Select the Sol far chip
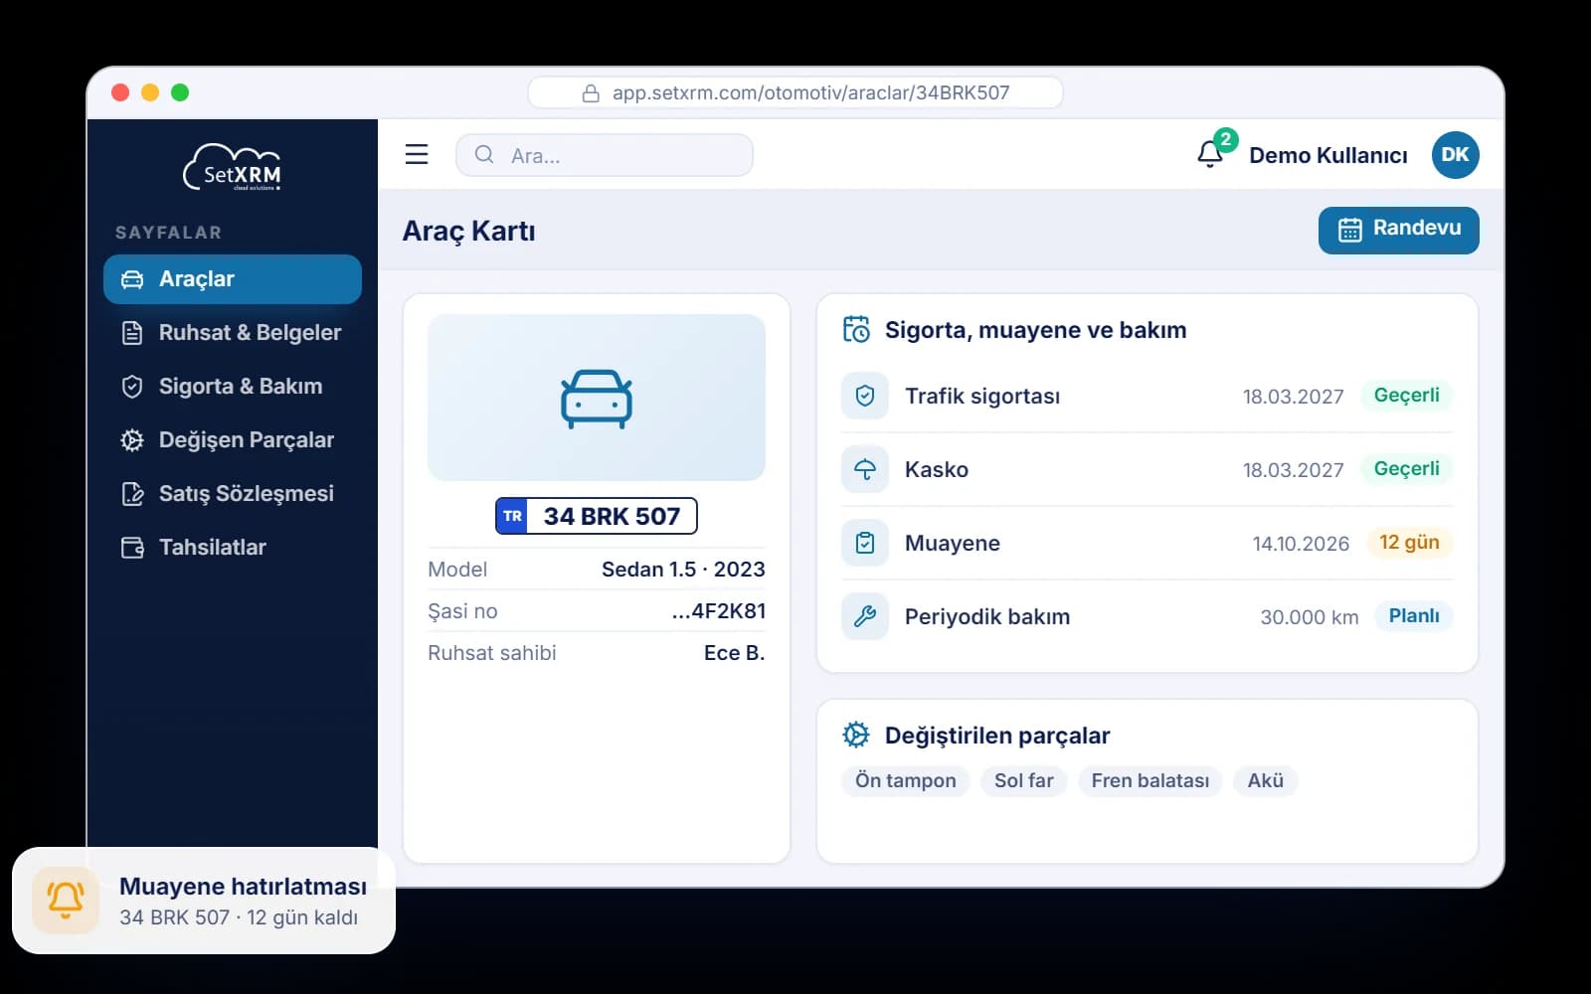The image size is (1591, 994). [1024, 780]
